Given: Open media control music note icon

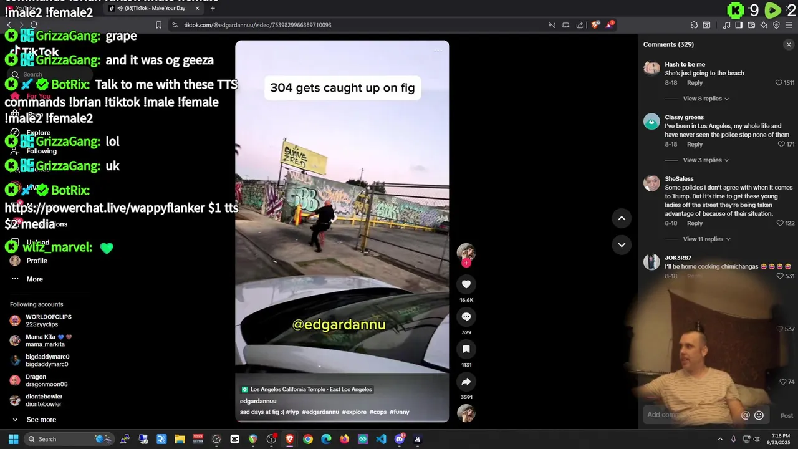Looking at the screenshot, I should point(726,25).
